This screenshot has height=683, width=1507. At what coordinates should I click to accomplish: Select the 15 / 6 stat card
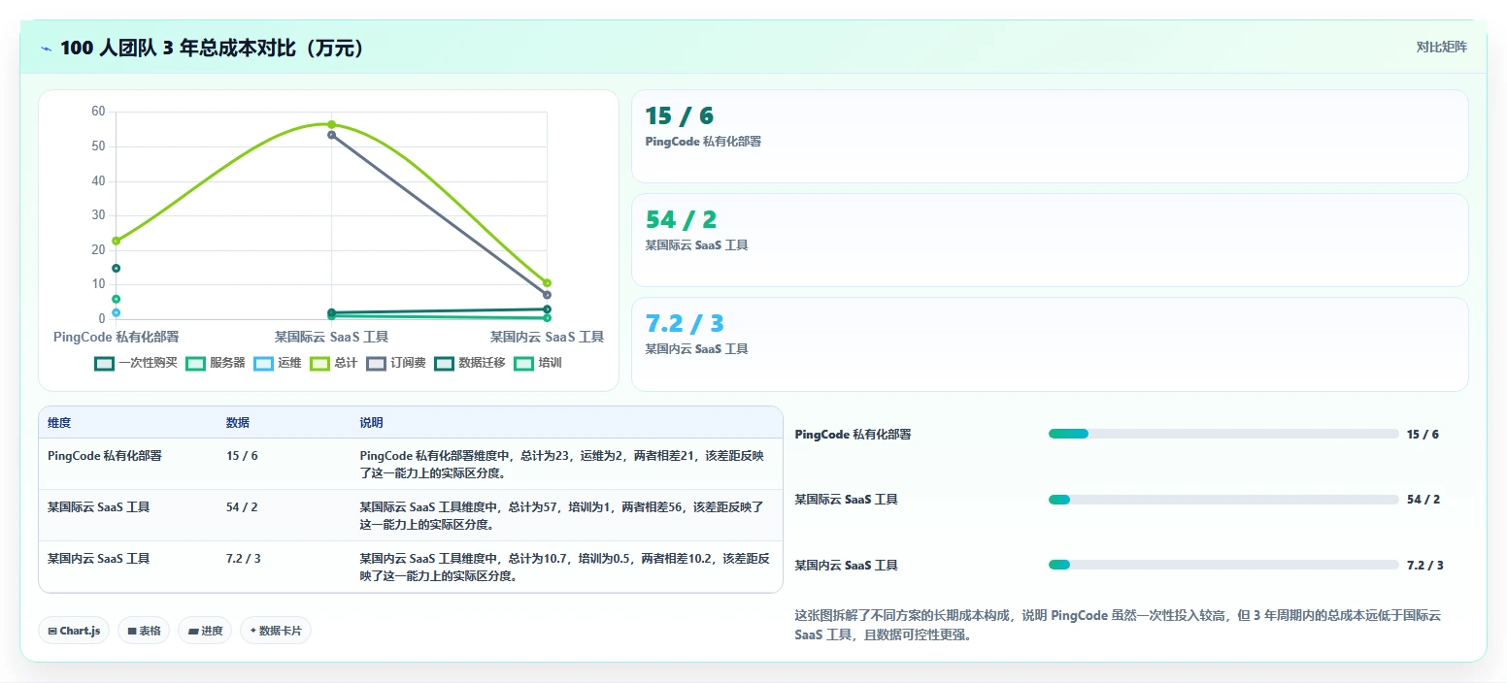tap(1050, 136)
